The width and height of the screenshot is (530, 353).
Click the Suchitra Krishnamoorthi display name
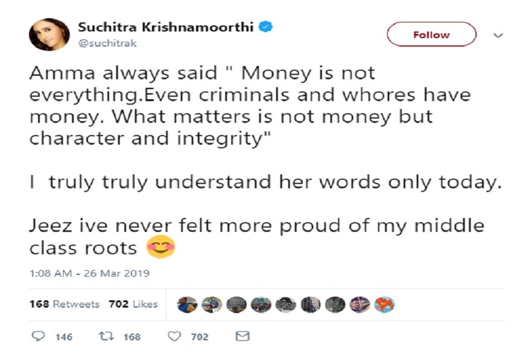167,27
